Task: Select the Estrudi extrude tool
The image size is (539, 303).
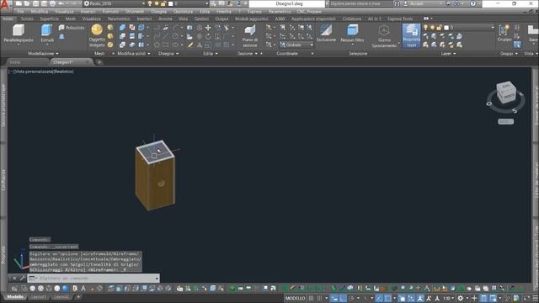Action: pos(47,34)
